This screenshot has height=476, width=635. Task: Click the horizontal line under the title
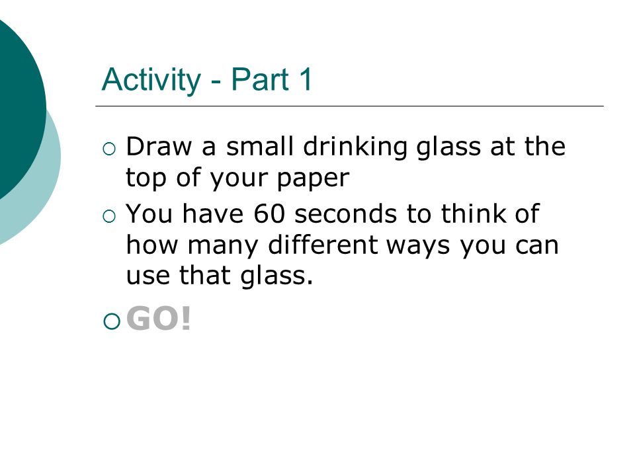tap(349, 106)
